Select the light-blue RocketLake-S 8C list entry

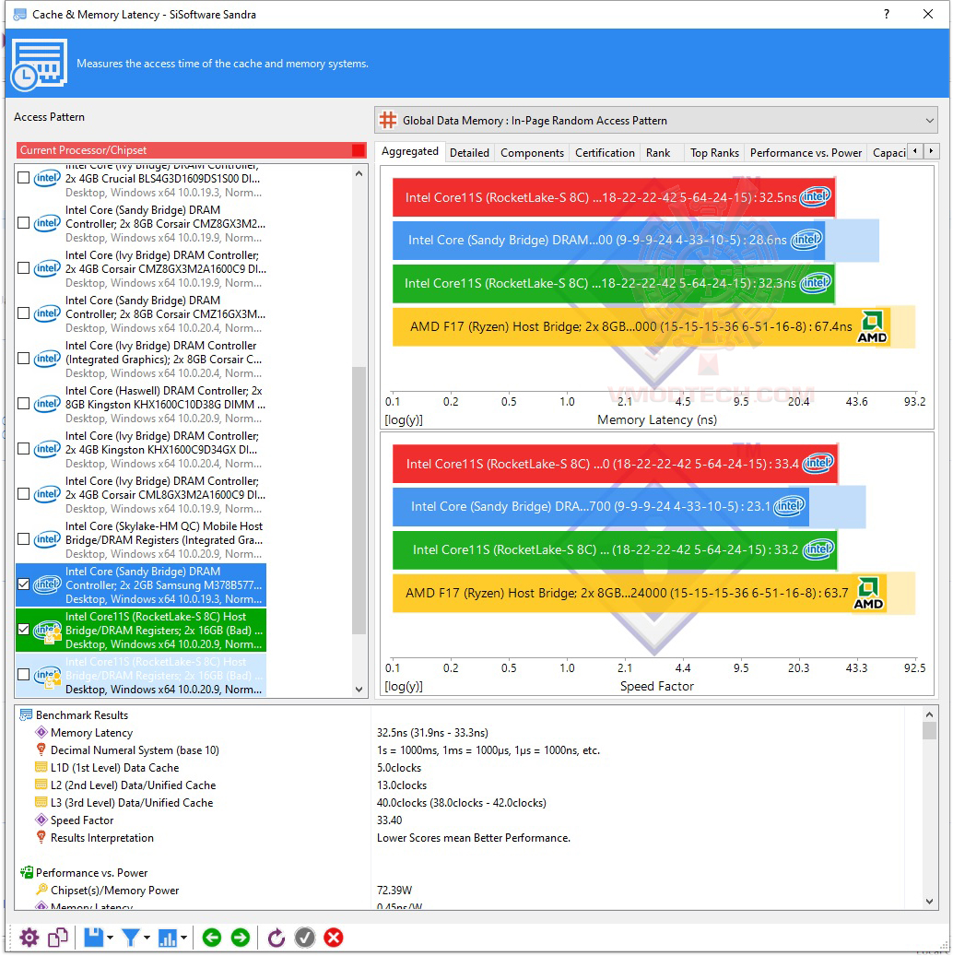[141, 676]
